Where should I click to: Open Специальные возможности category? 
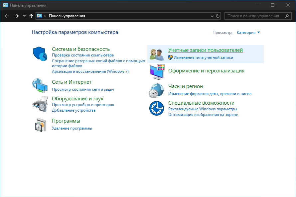[202, 103]
